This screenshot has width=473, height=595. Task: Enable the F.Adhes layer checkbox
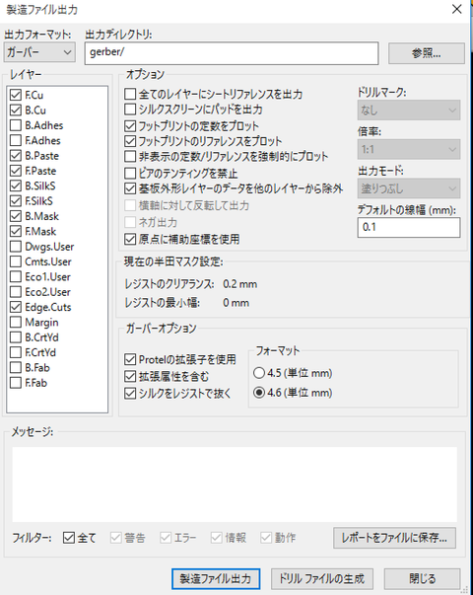16,140
